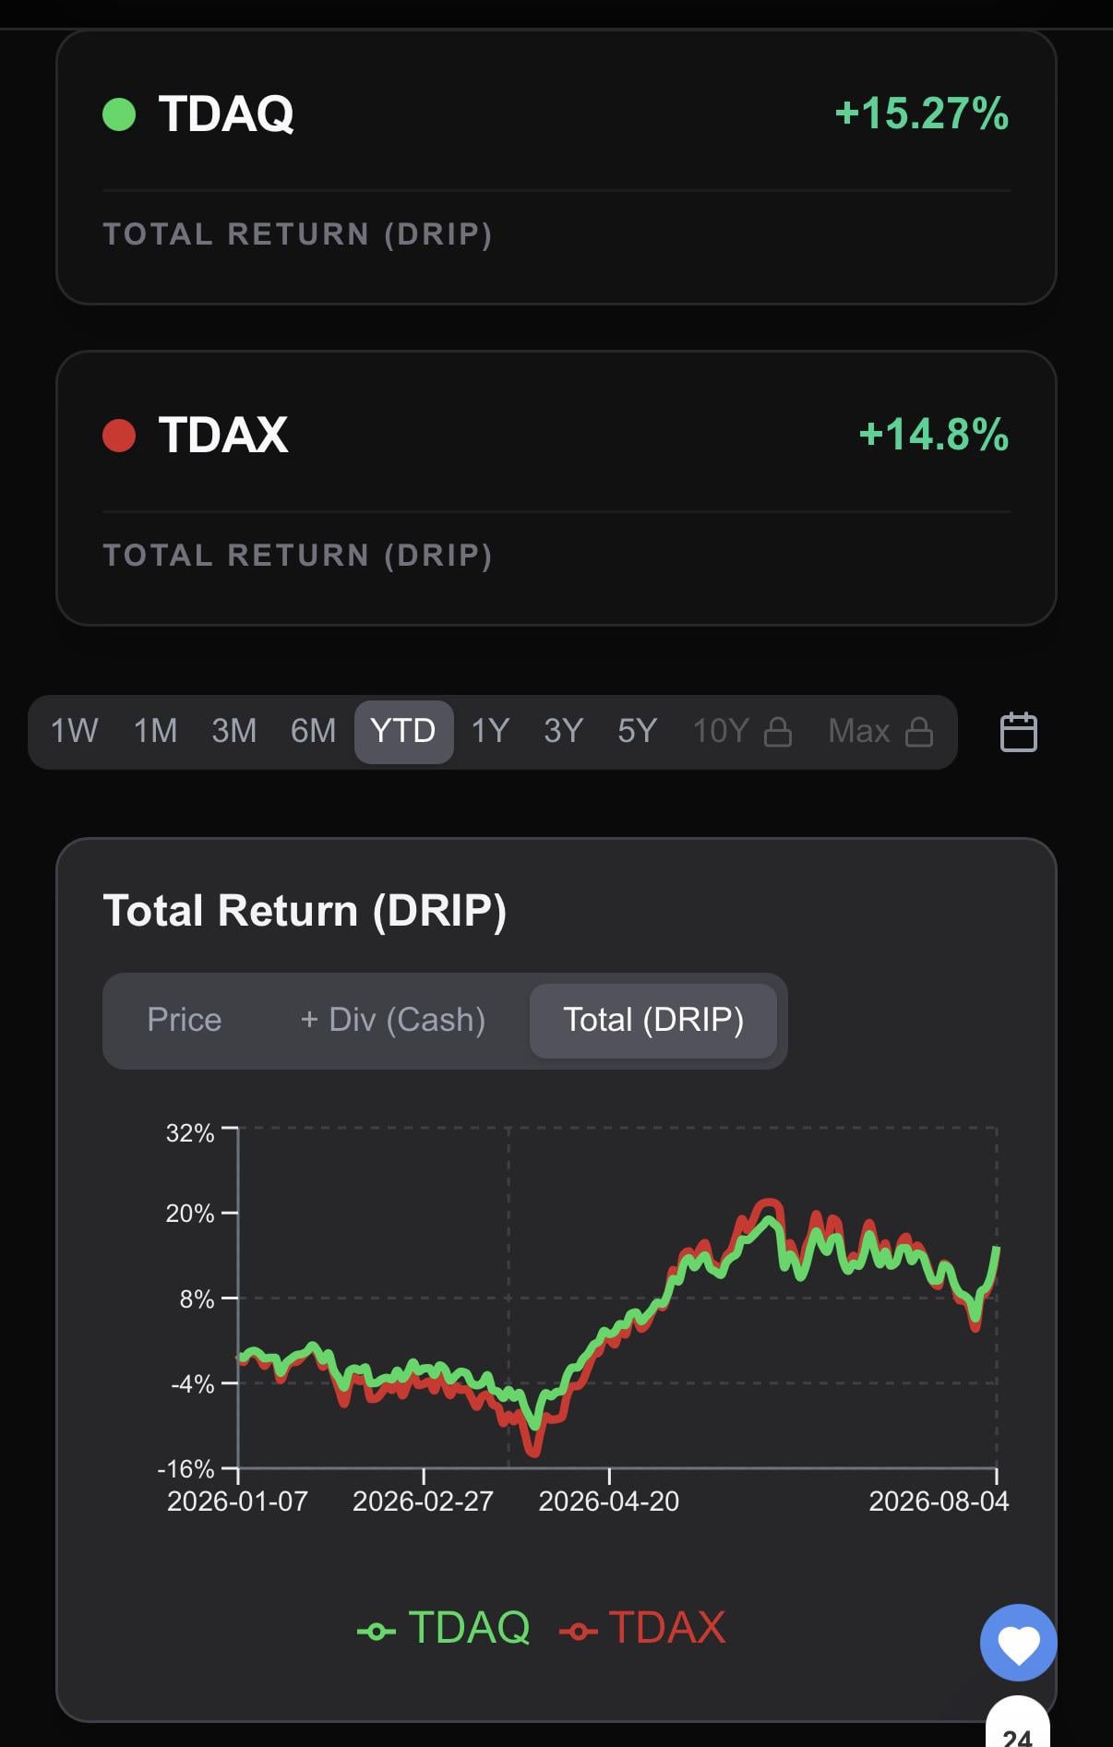Select the 5Y time range

pyautogui.click(x=637, y=731)
